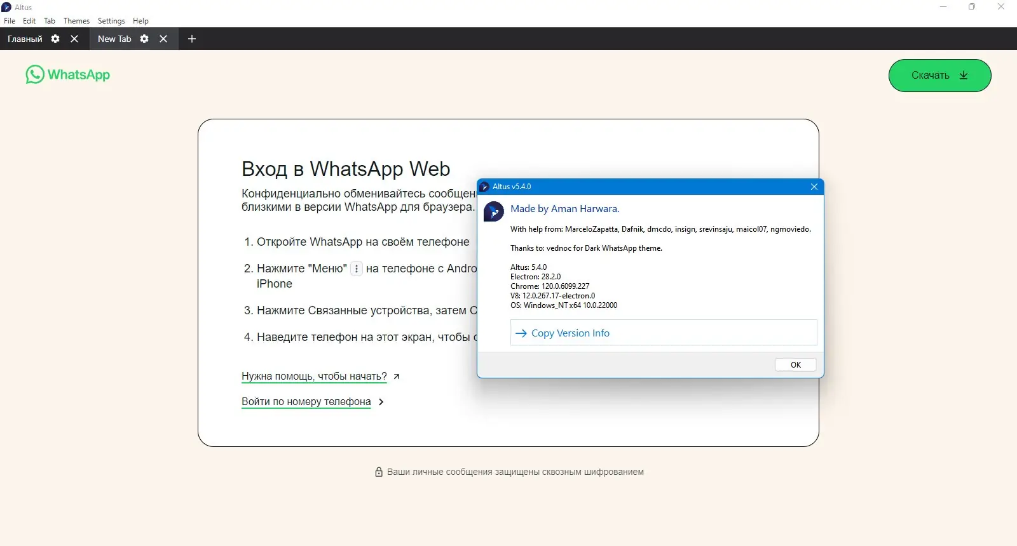Close the Главный tab
The width and height of the screenshot is (1017, 546).
point(74,39)
